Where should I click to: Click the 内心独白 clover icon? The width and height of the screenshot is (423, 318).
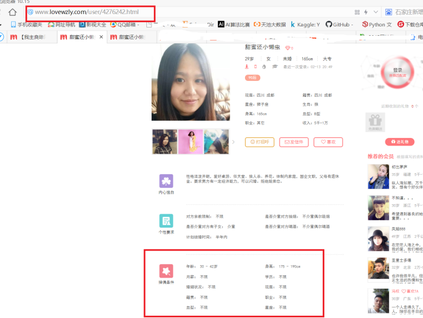[166, 181]
